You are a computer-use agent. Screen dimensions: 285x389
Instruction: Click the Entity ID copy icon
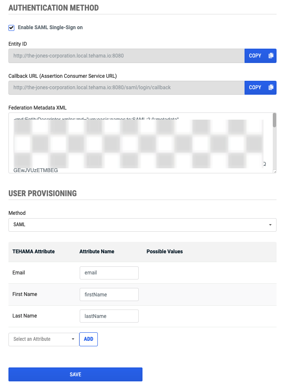(x=271, y=55)
